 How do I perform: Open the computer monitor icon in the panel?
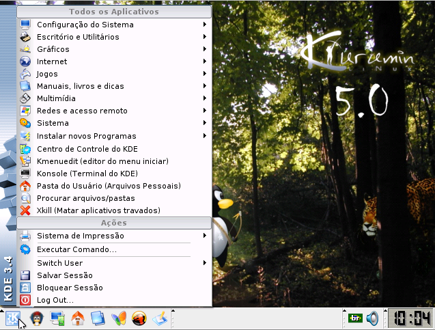tap(57, 318)
